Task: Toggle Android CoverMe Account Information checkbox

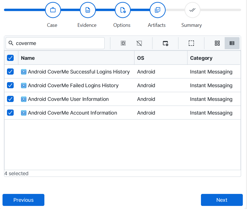Action: tap(10, 113)
